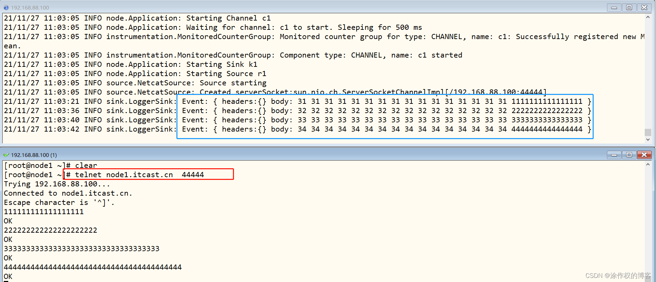Click the input line of 4s in telnet session
Screen dimensions: 656x282
coord(93,267)
